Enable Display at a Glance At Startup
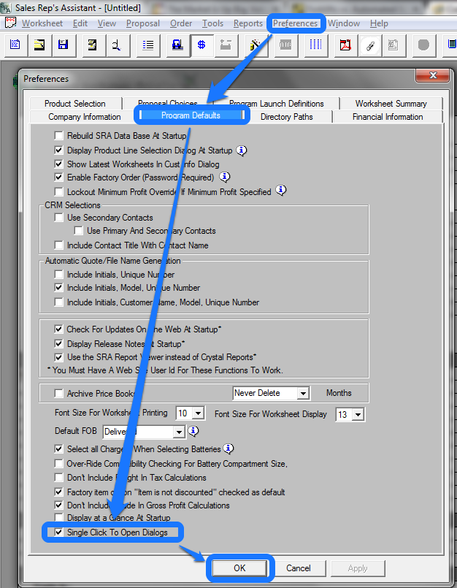This screenshot has width=457, height=588. click(59, 518)
